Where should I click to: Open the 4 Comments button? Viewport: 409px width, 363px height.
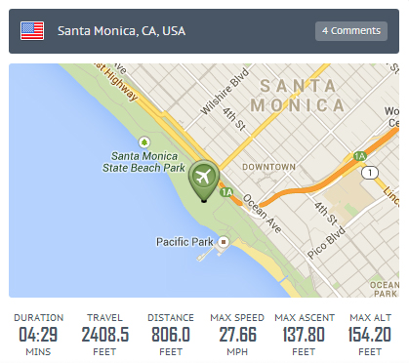tap(351, 31)
